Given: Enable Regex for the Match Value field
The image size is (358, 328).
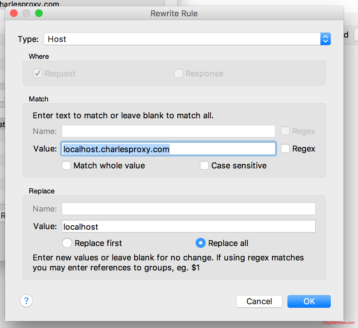Looking at the screenshot, I should click(285, 149).
